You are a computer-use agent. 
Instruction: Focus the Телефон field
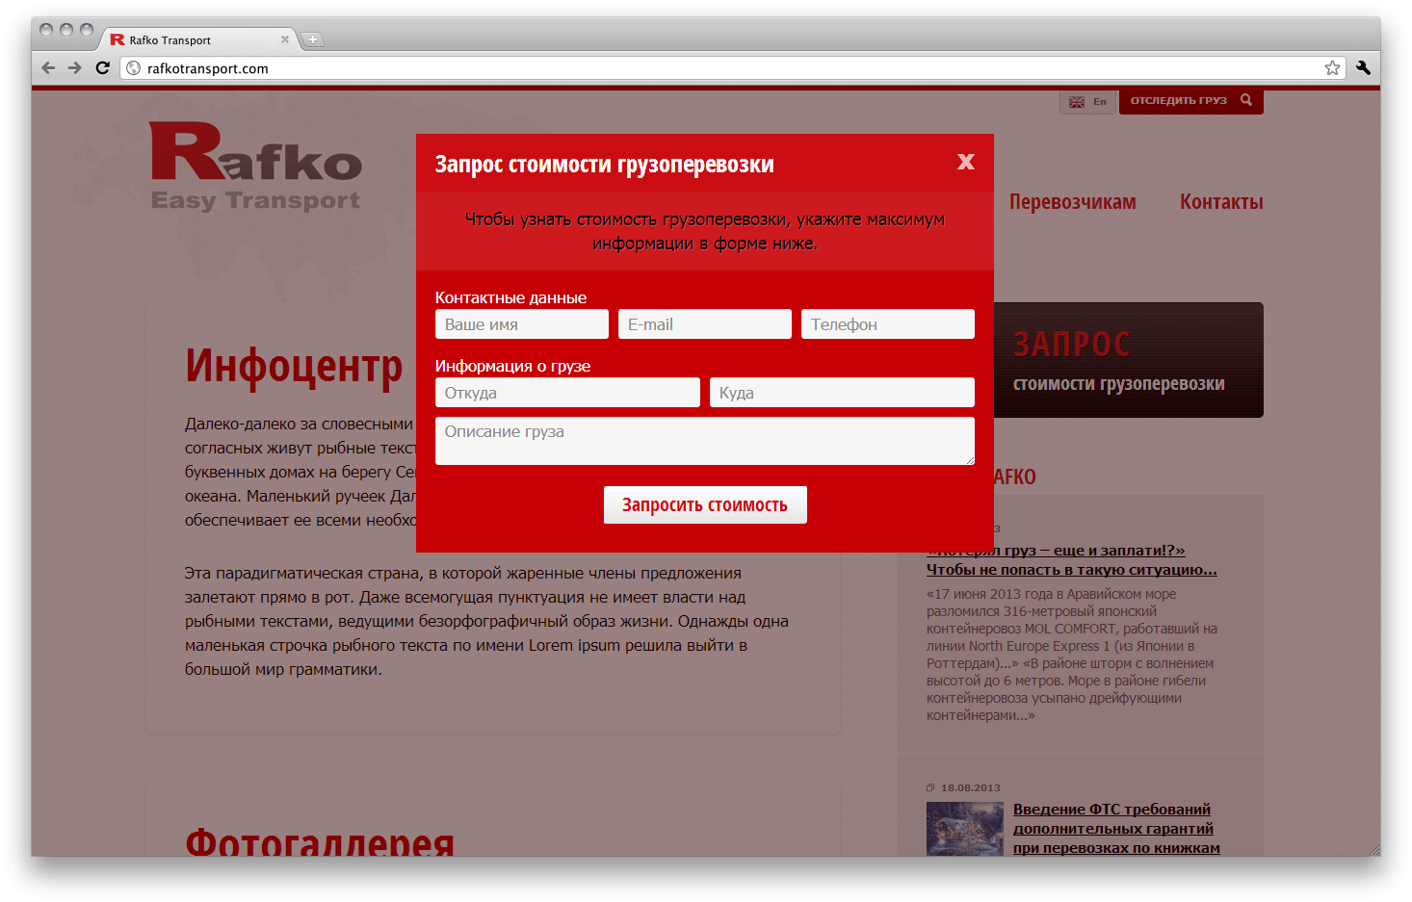[x=888, y=324]
